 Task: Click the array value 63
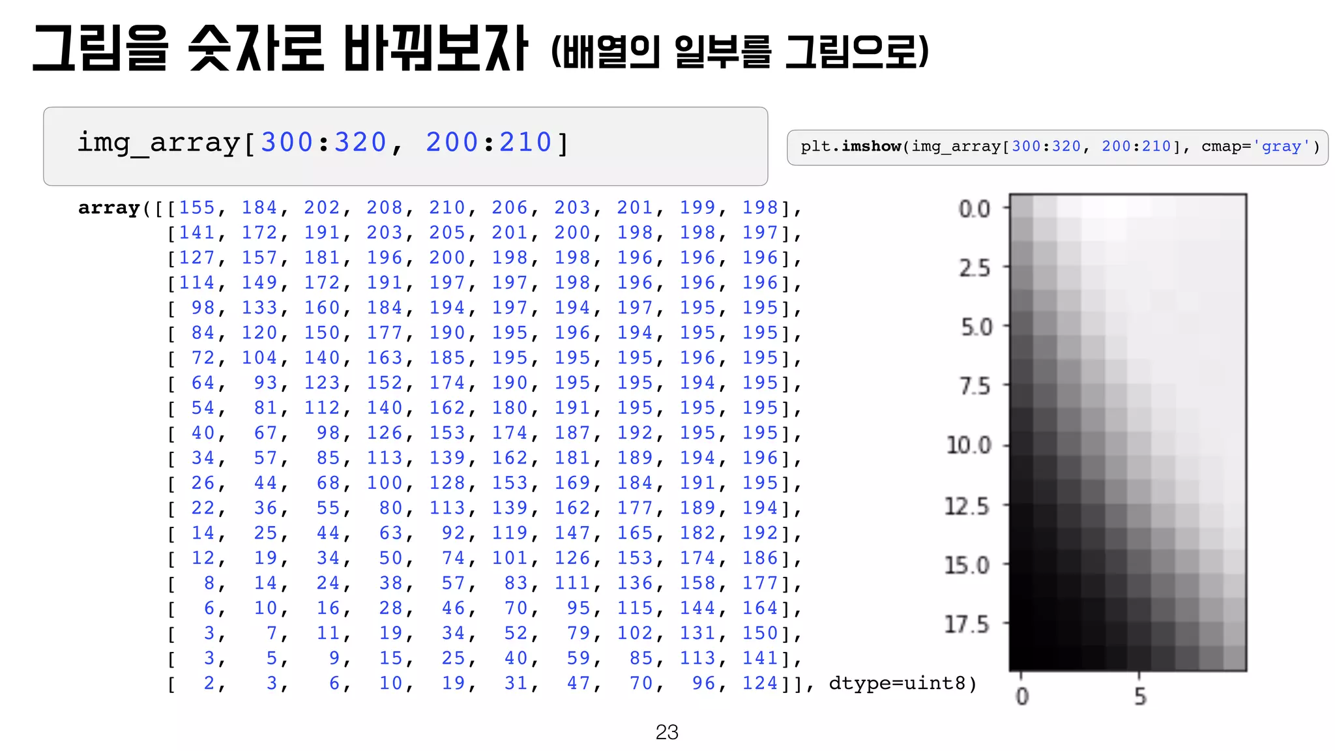[390, 533]
